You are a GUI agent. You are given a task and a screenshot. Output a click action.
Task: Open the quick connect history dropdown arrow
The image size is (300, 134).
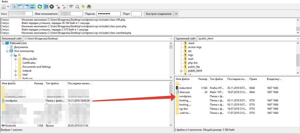click(176, 14)
